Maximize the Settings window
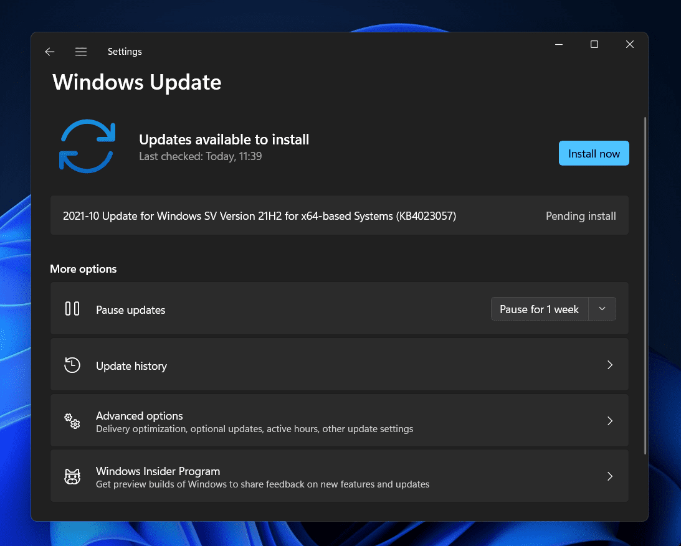This screenshot has height=546, width=681. (x=594, y=44)
